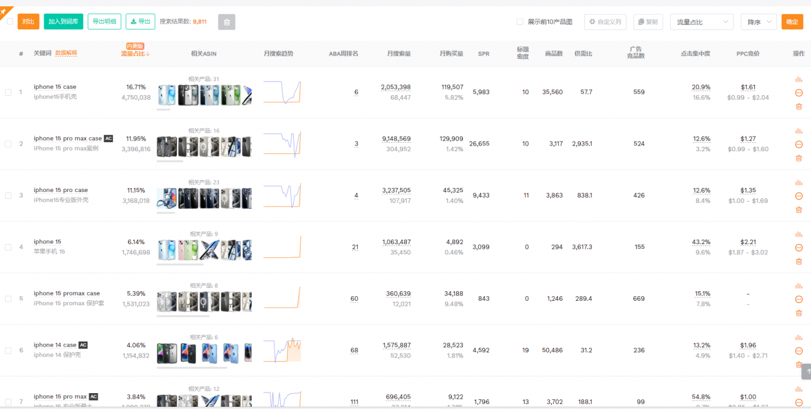Click more options circle for iphone 15 pro case
Viewport: 811px width, 409px height.
[799, 196]
